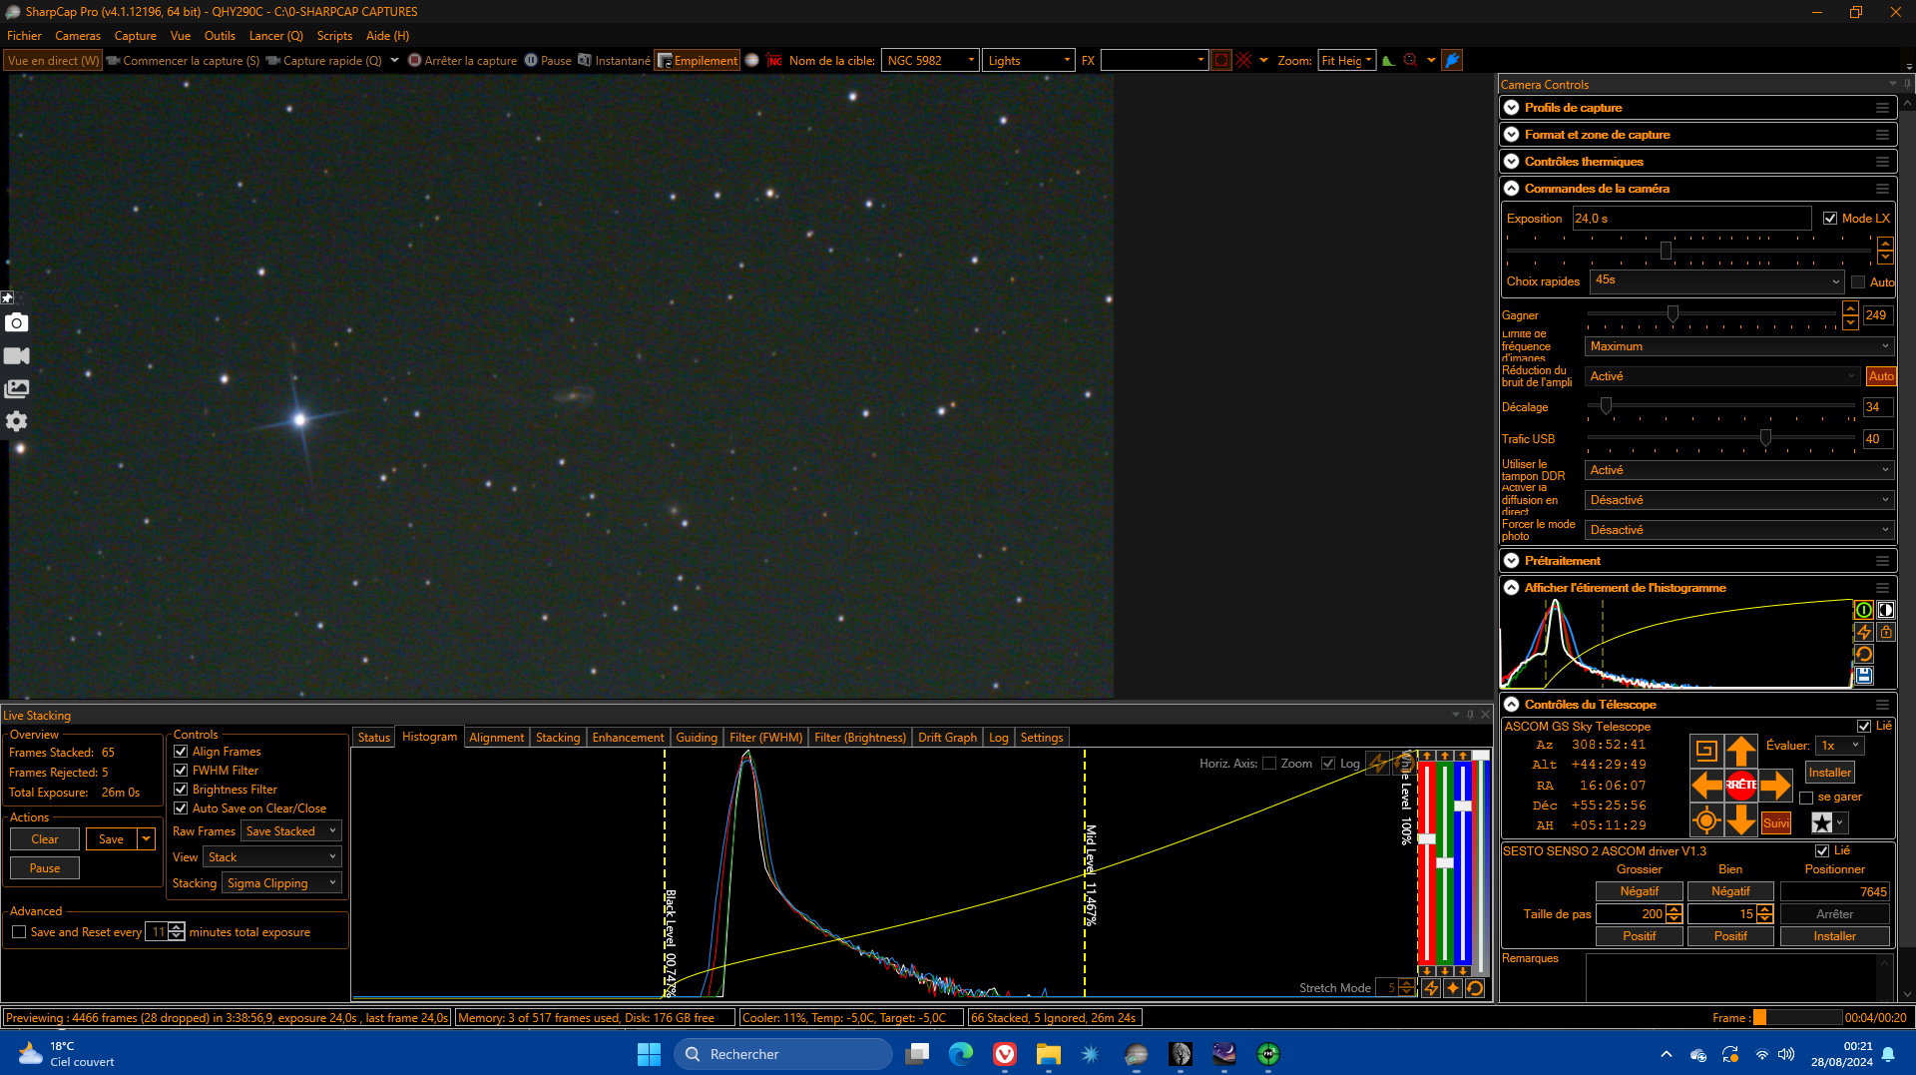The height and width of the screenshot is (1075, 1916).
Task: Click the red telescope stop button
Action: click(1741, 786)
